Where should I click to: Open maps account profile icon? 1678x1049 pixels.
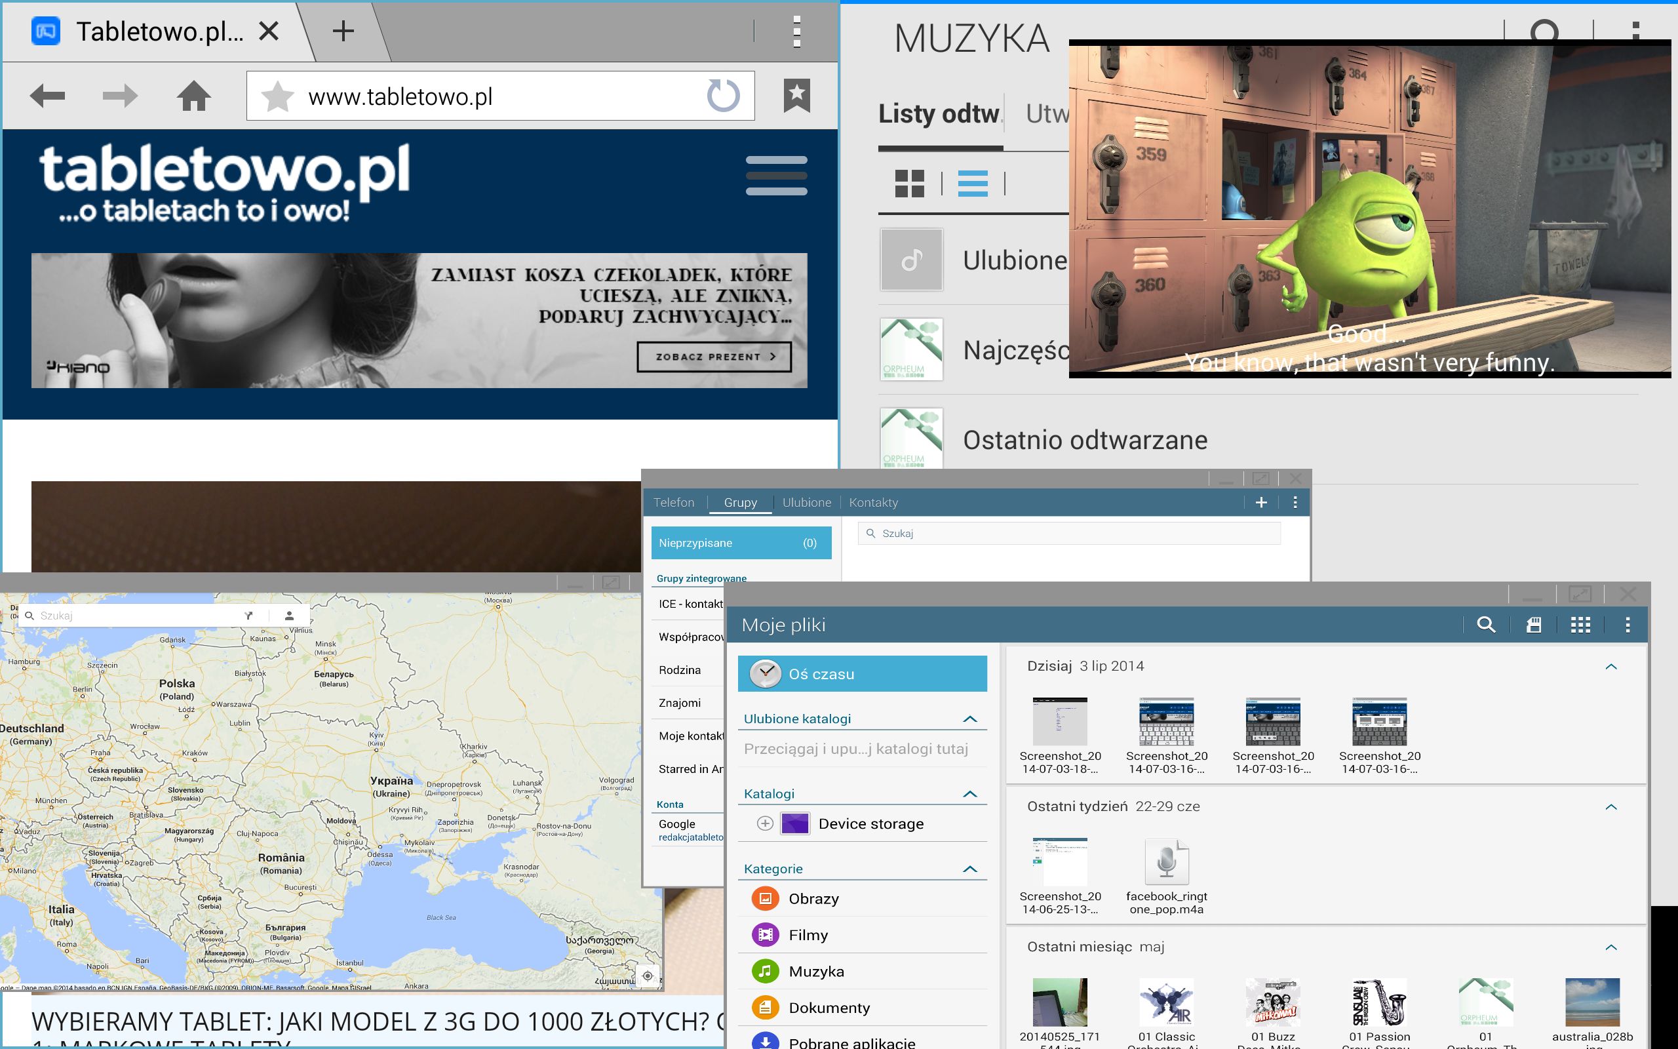[289, 616]
